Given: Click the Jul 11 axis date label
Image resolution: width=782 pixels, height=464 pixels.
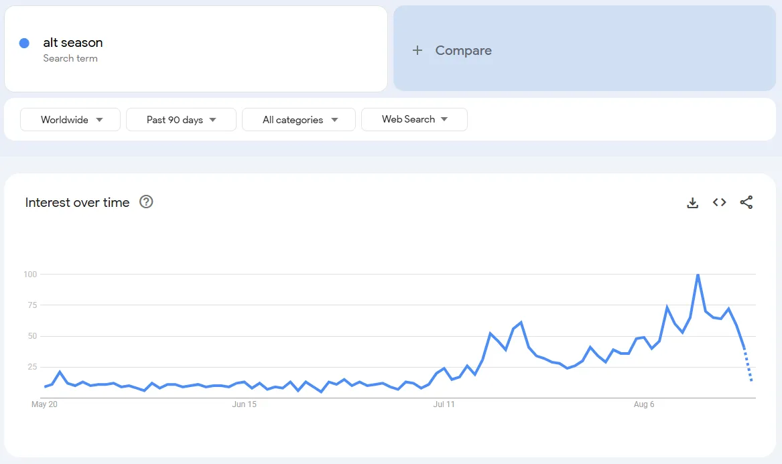Looking at the screenshot, I should 444,404.
